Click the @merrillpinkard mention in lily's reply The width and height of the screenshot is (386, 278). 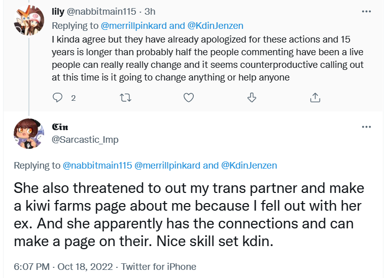coord(134,26)
